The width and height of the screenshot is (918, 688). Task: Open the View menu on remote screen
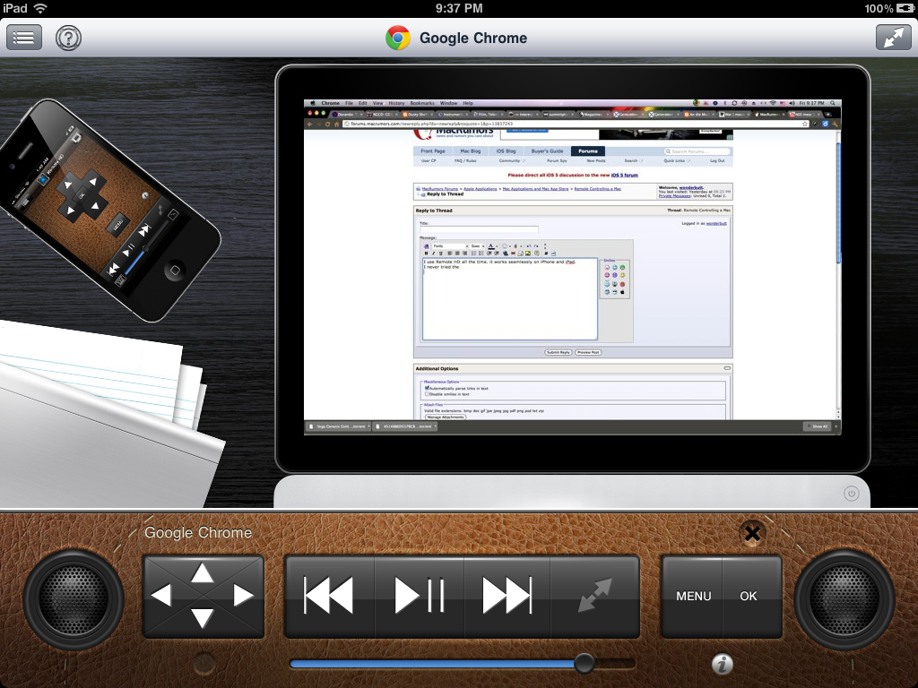[x=378, y=103]
